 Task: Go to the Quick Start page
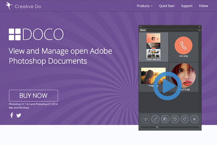click(x=167, y=6)
